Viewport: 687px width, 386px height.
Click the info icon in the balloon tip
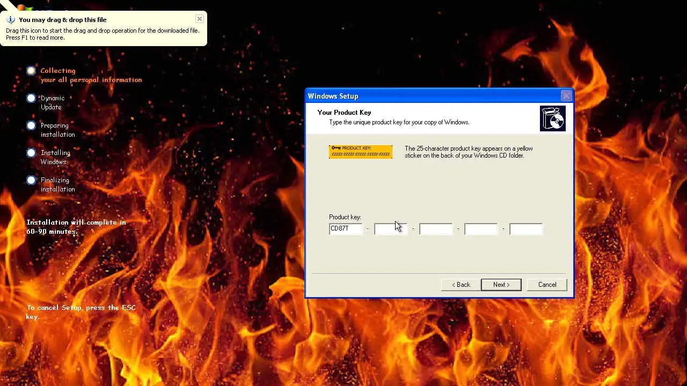click(x=11, y=20)
